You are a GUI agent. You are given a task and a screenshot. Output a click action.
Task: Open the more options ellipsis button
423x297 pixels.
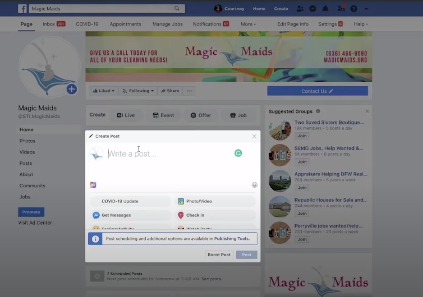pyautogui.click(x=189, y=91)
